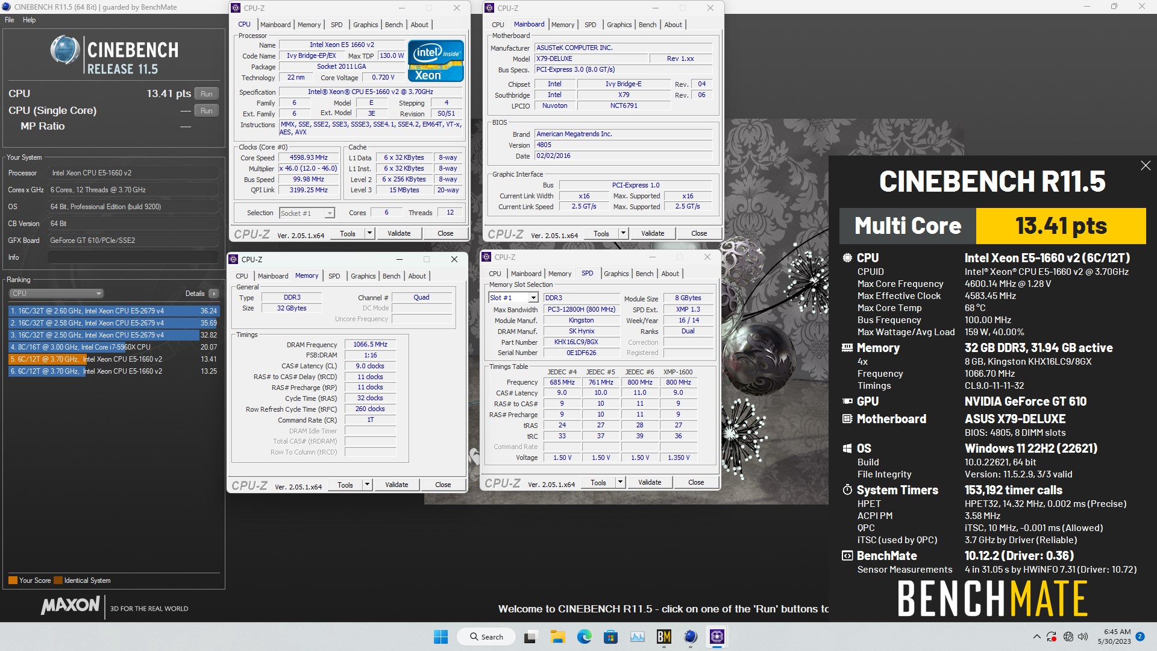The width and height of the screenshot is (1157, 651).
Task: Open the Windows Start menu
Action: 441,637
